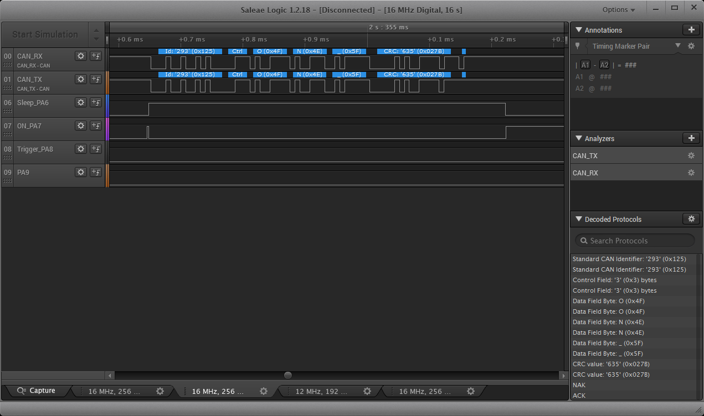Open Trigger_PA8 channel settings gear
This screenshot has height=416, width=704.
(81, 149)
